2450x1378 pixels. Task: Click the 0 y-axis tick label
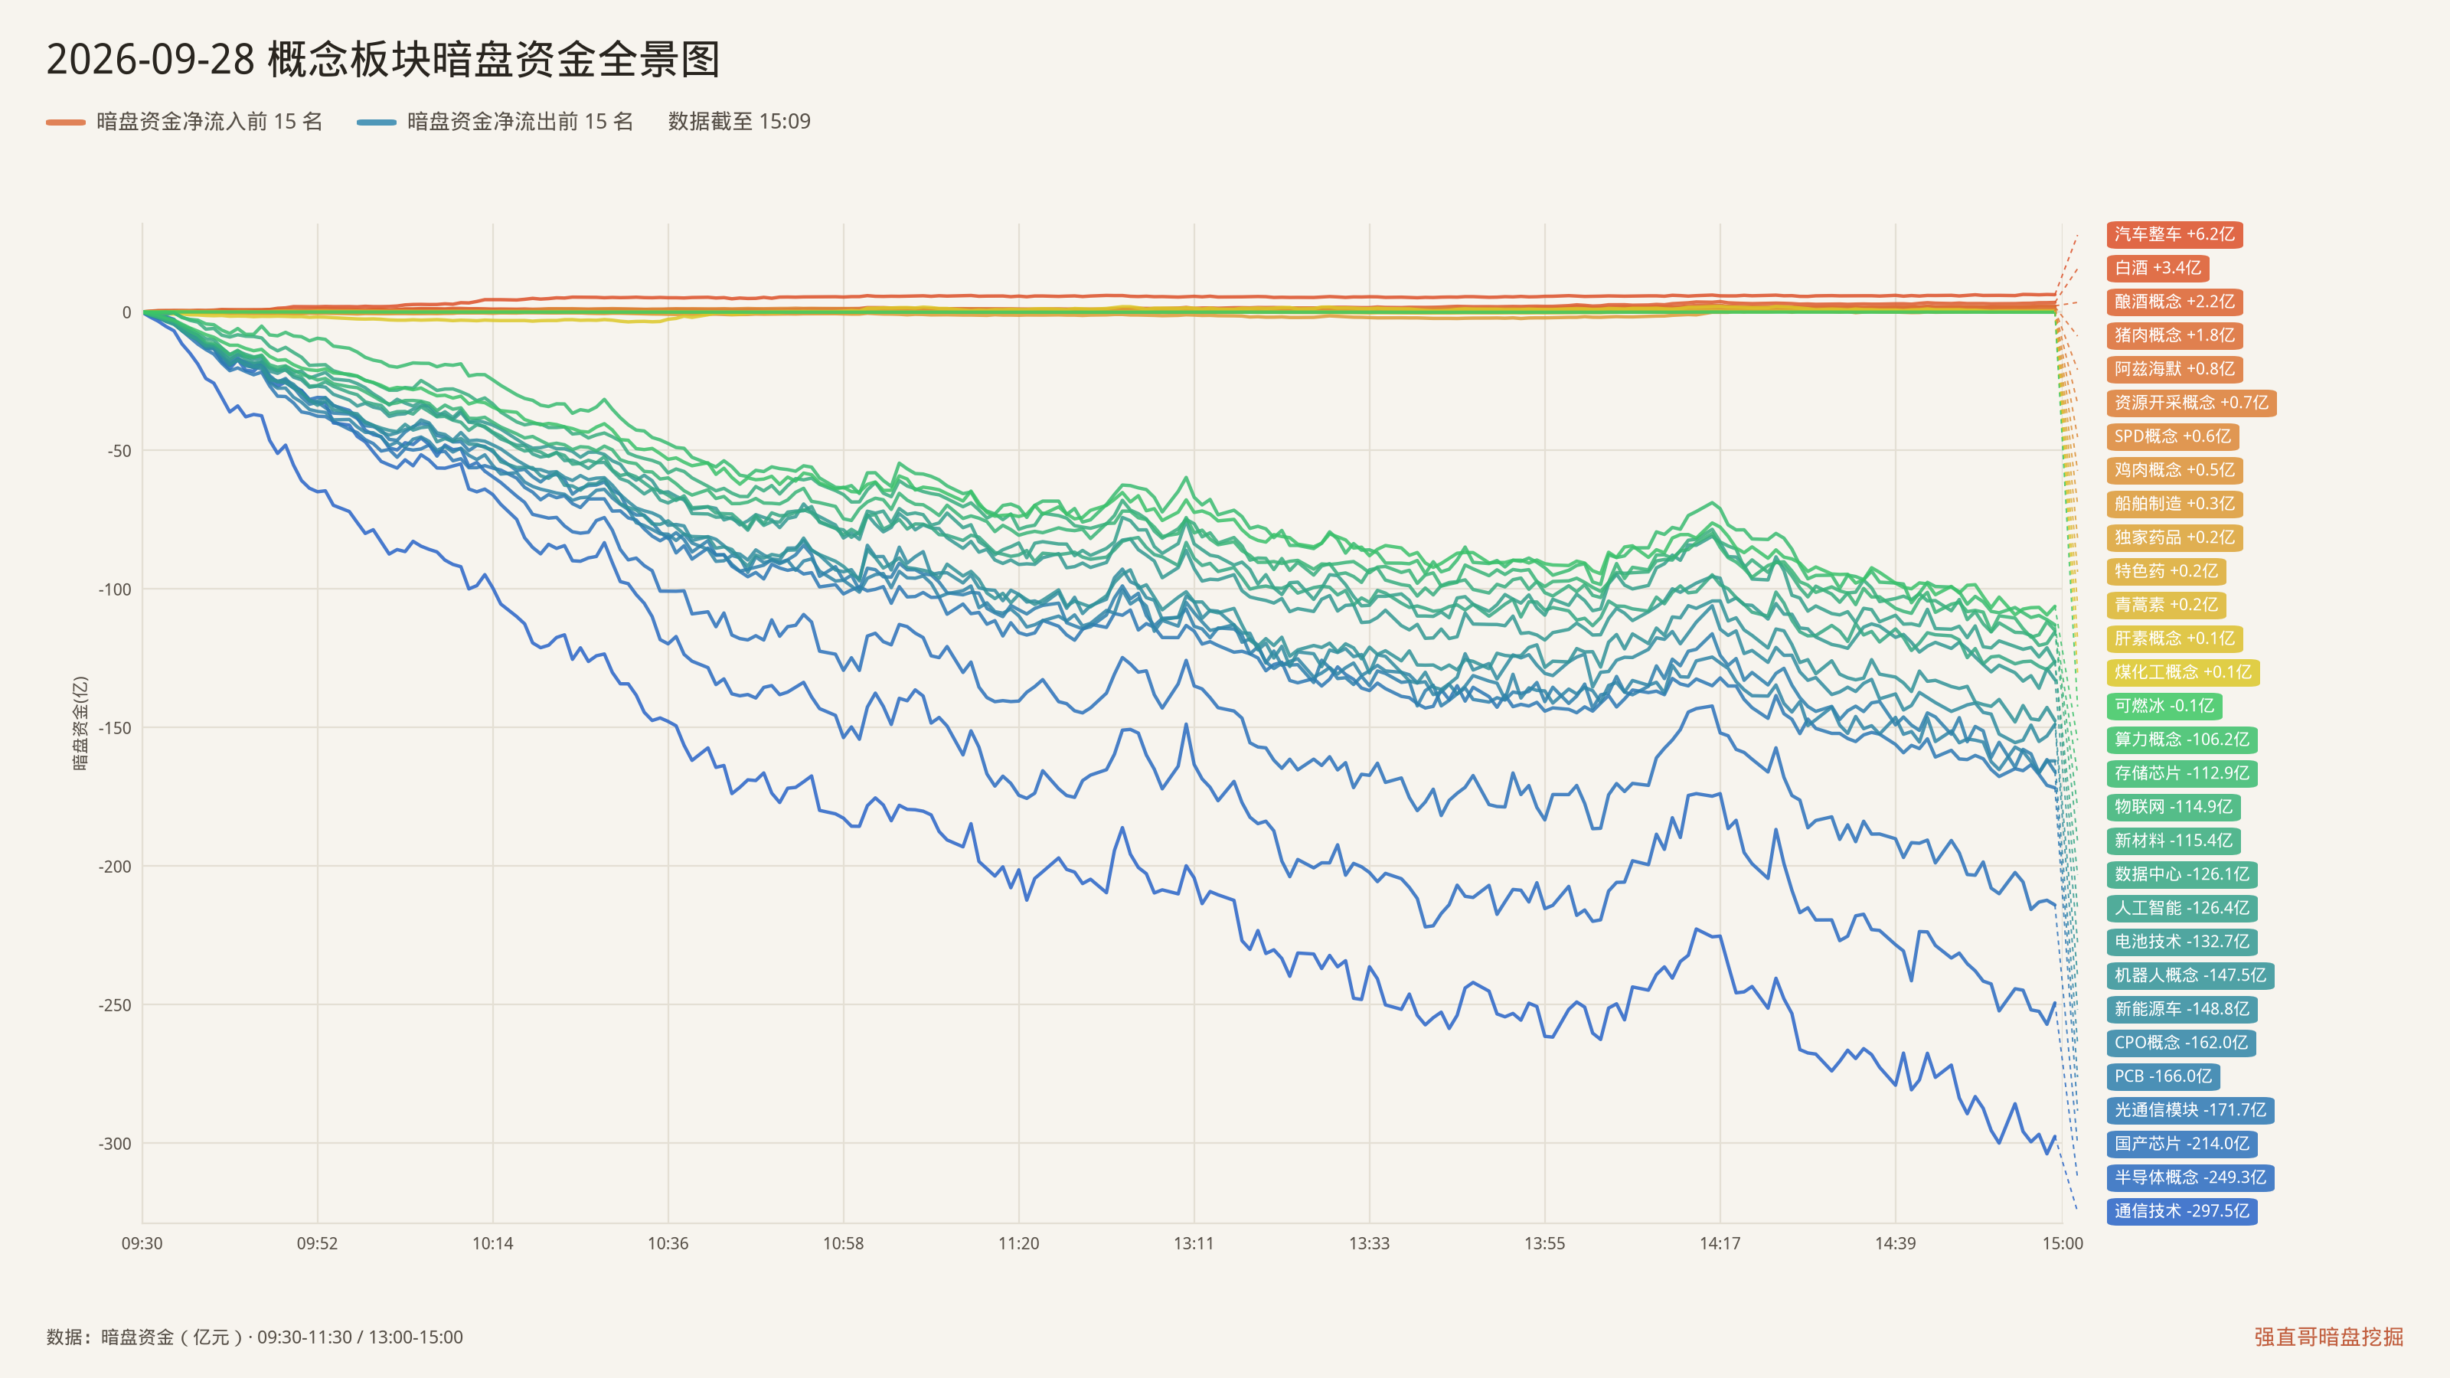click(x=126, y=313)
